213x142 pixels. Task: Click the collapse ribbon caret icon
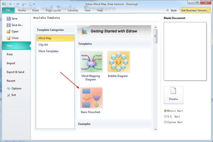coord(168,10)
